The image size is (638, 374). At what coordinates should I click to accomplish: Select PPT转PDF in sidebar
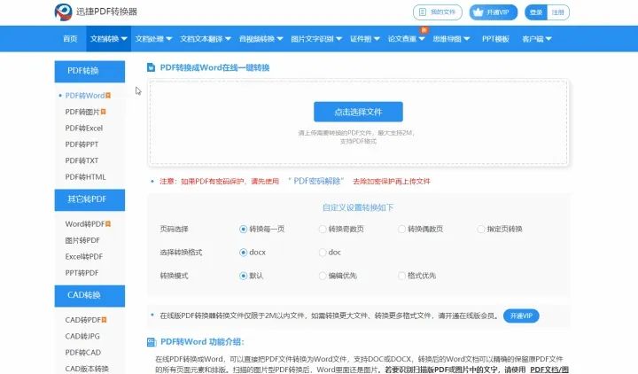(x=82, y=273)
